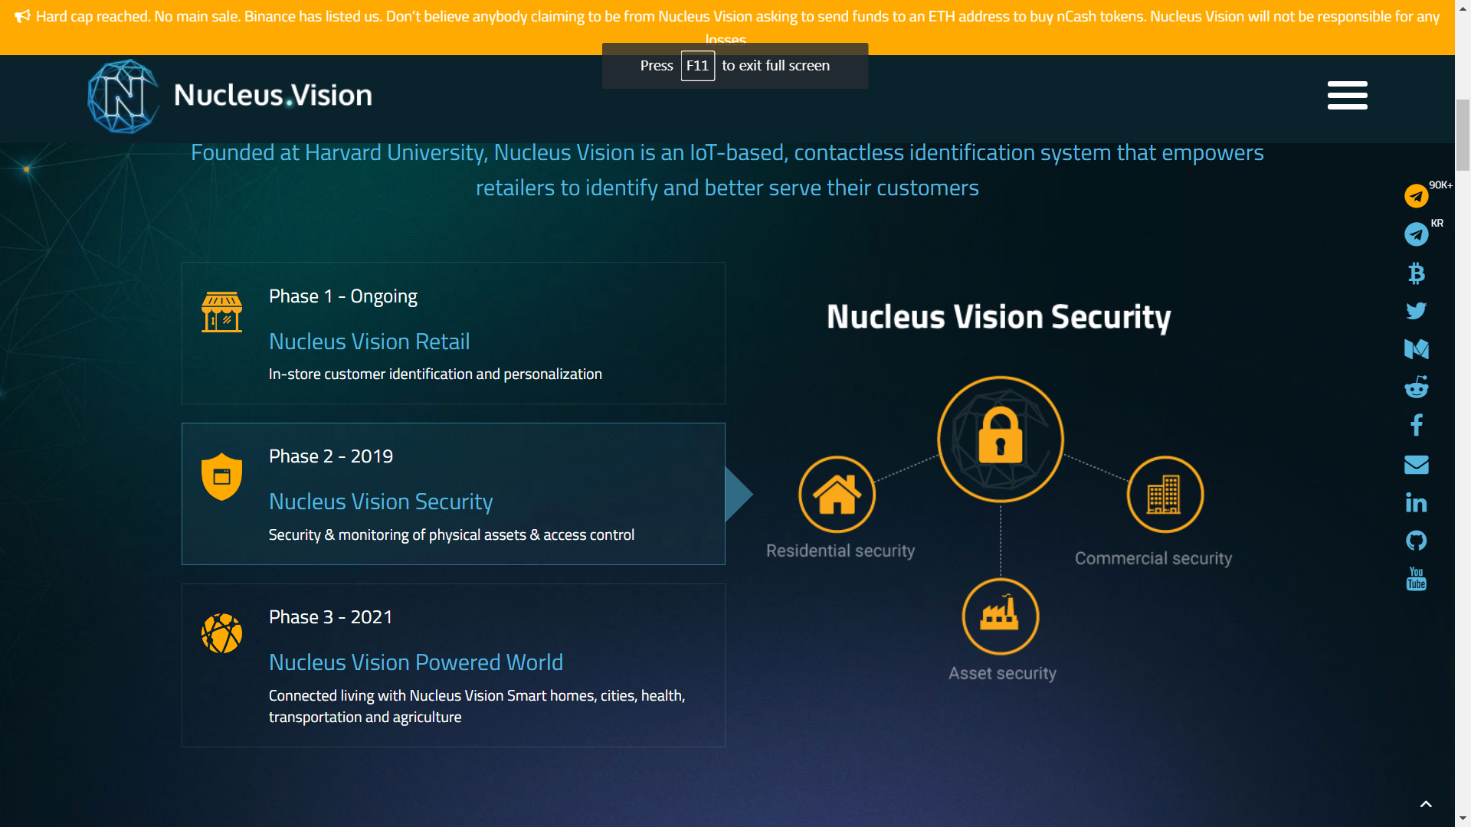The image size is (1471, 827).
Task: Click the Asset security factory icon
Action: [1000, 616]
